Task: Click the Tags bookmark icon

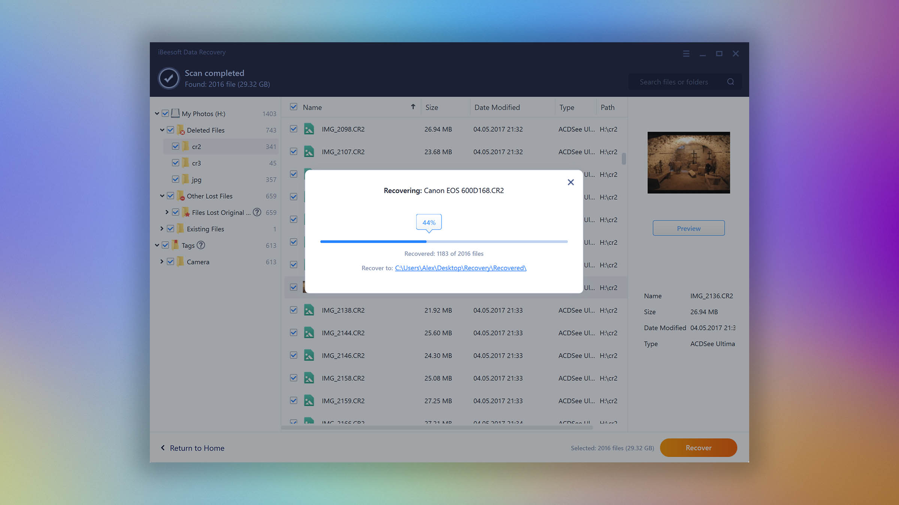Action: pos(175,245)
